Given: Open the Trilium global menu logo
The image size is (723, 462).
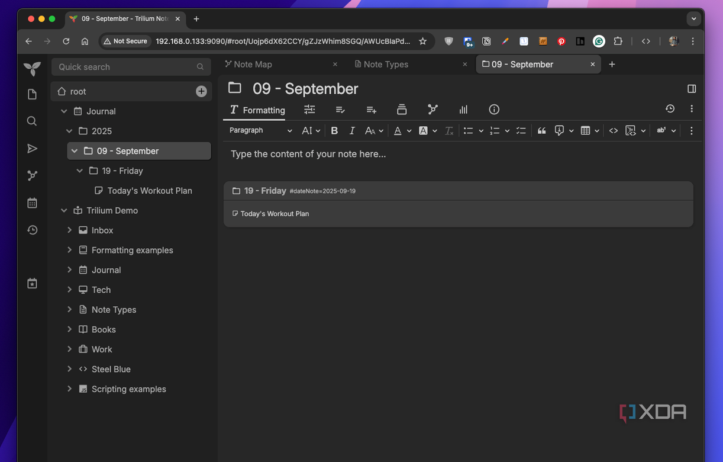Looking at the screenshot, I should point(32,69).
